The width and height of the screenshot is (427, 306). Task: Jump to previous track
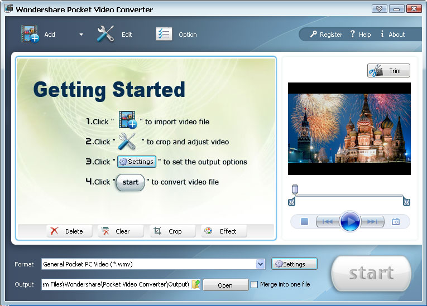click(x=328, y=222)
